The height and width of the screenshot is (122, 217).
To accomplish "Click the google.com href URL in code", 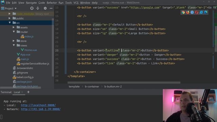I will [x=145, y=7].
